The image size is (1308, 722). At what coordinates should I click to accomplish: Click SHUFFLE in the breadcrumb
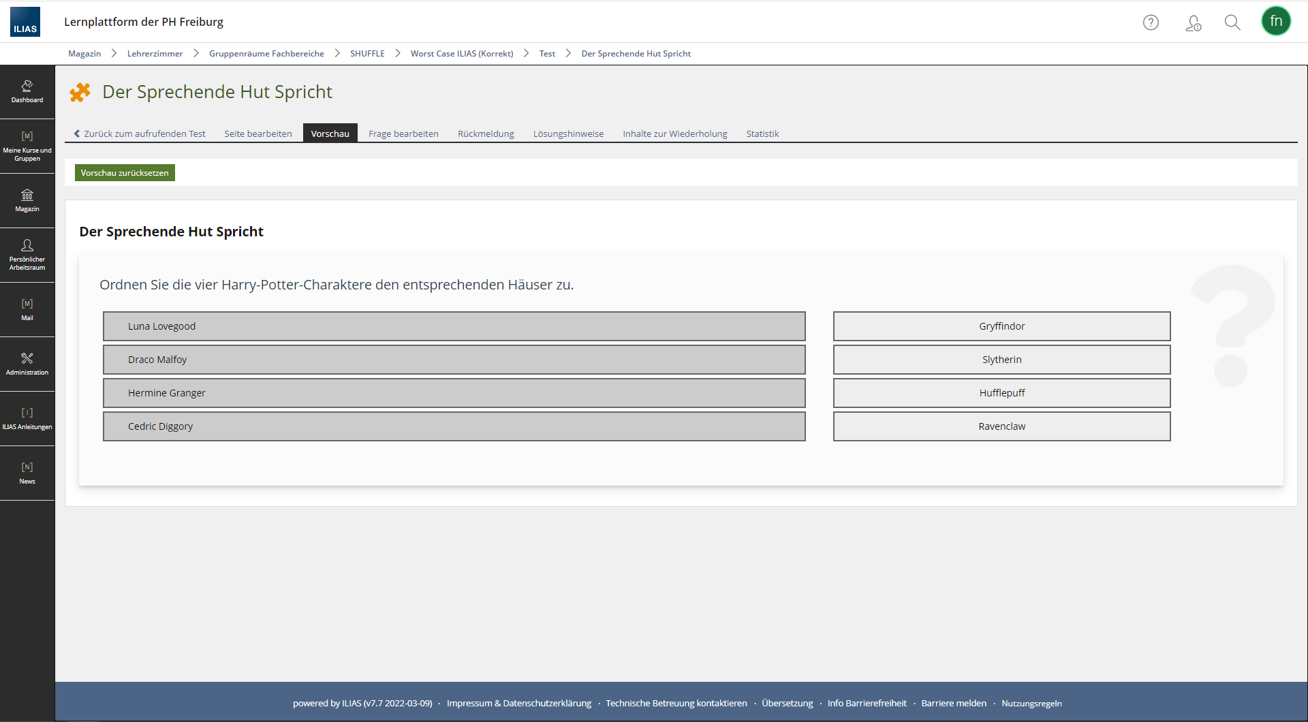[x=367, y=54]
